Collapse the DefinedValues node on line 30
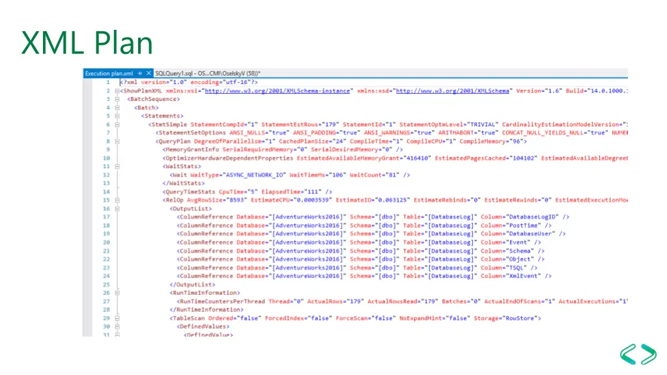Viewport: 667px width, 375px height. pyautogui.click(x=117, y=327)
